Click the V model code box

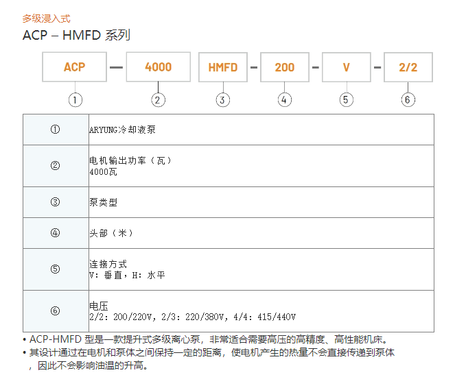[347, 67]
